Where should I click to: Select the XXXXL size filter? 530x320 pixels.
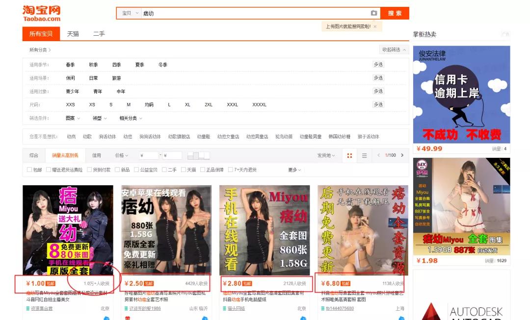259,105
